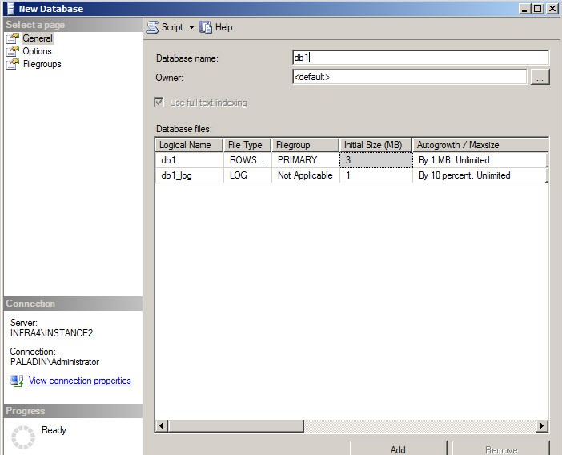Select the db1_log logical name cell
562x455 pixels.
point(189,175)
